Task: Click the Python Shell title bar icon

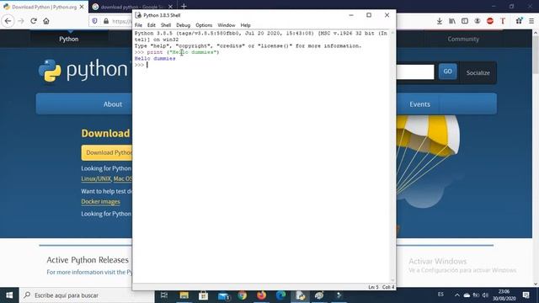Action: (x=138, y=15)
